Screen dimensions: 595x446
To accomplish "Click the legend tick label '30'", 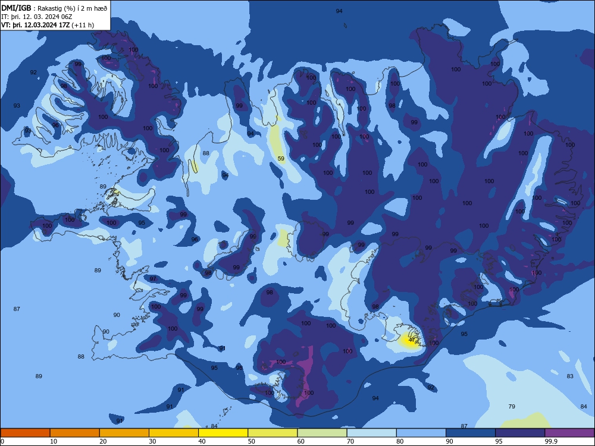I will (x=152, y=441).
